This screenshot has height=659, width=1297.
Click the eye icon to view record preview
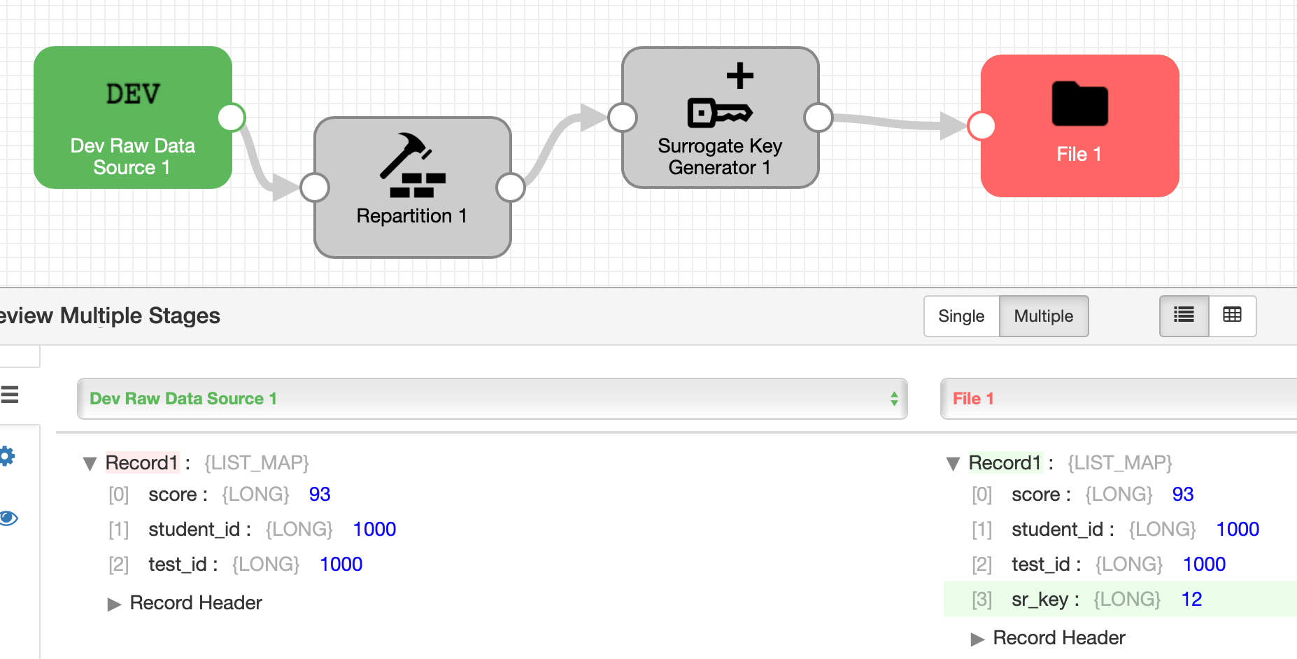8,518
